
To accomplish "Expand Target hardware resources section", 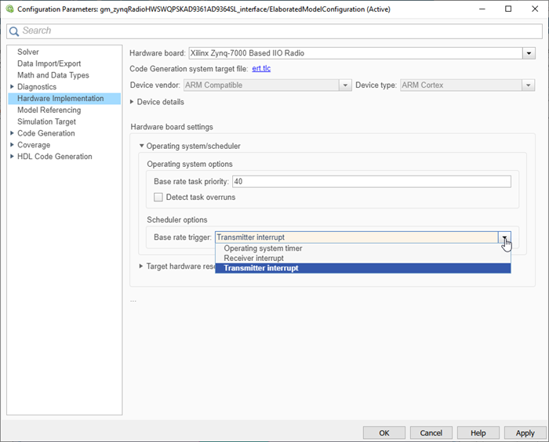I will click(142, 266).
